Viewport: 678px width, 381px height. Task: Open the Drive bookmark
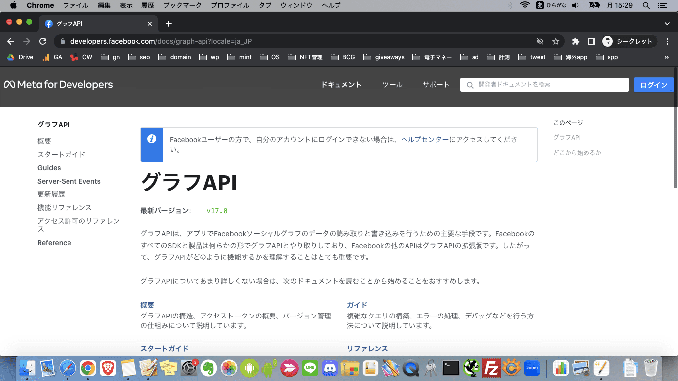[x=20, y=57]
